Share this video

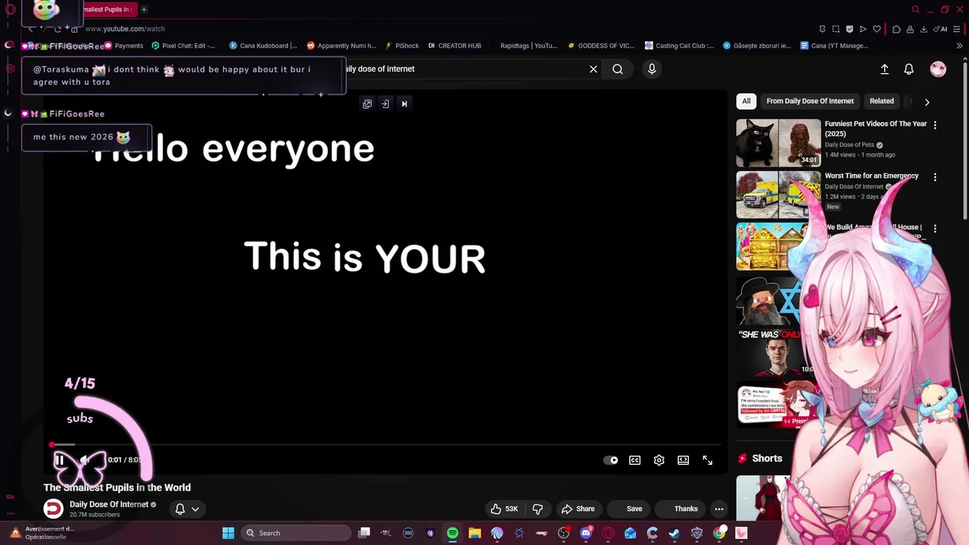click(x=578, y=509)
